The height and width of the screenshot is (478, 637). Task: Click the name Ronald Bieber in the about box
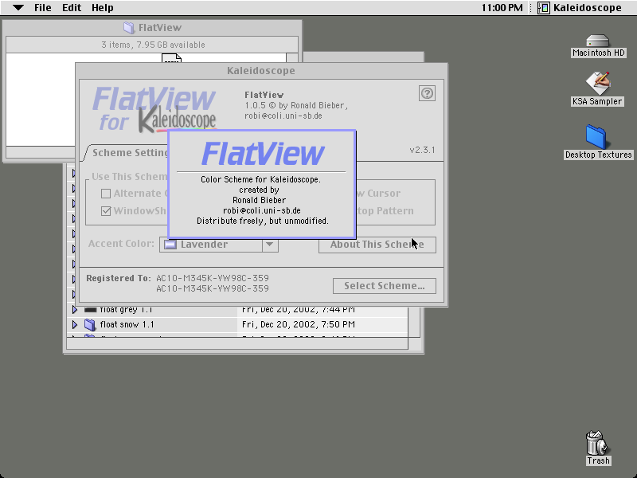point(260,200)
